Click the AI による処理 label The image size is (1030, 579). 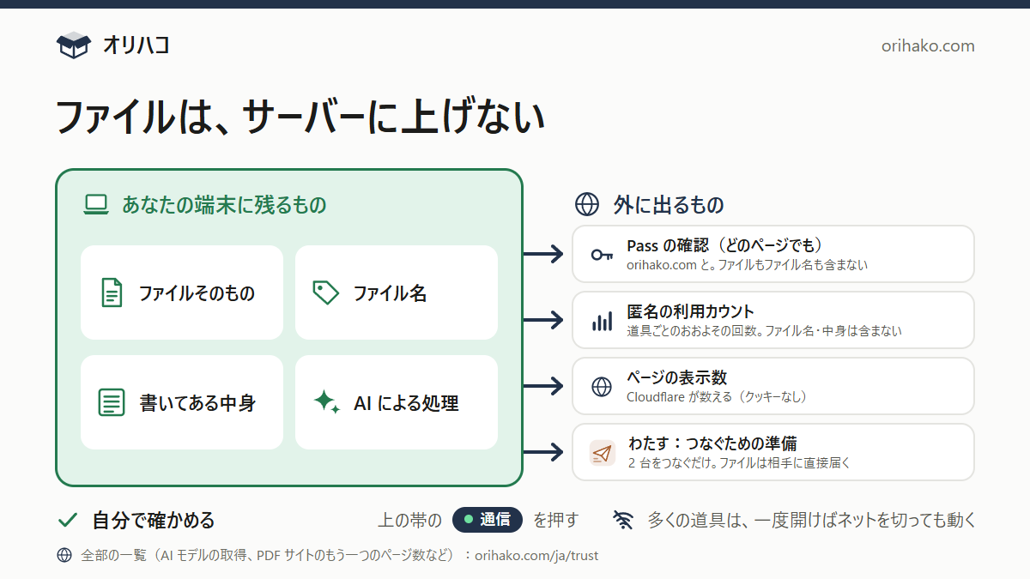click(x=406, y=403)
